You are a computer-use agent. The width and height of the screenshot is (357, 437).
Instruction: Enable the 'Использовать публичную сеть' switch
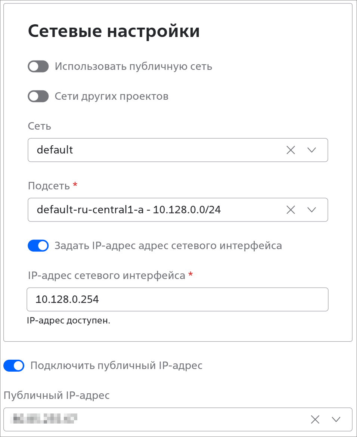point(38,66)
